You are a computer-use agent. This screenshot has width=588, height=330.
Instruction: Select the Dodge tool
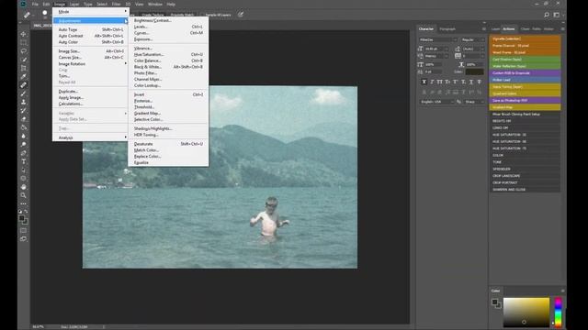pos(24,145)
